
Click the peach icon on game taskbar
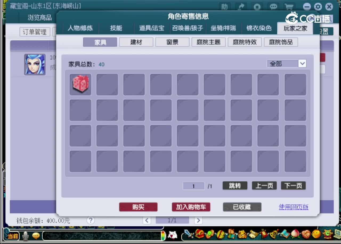click(294, 234)
